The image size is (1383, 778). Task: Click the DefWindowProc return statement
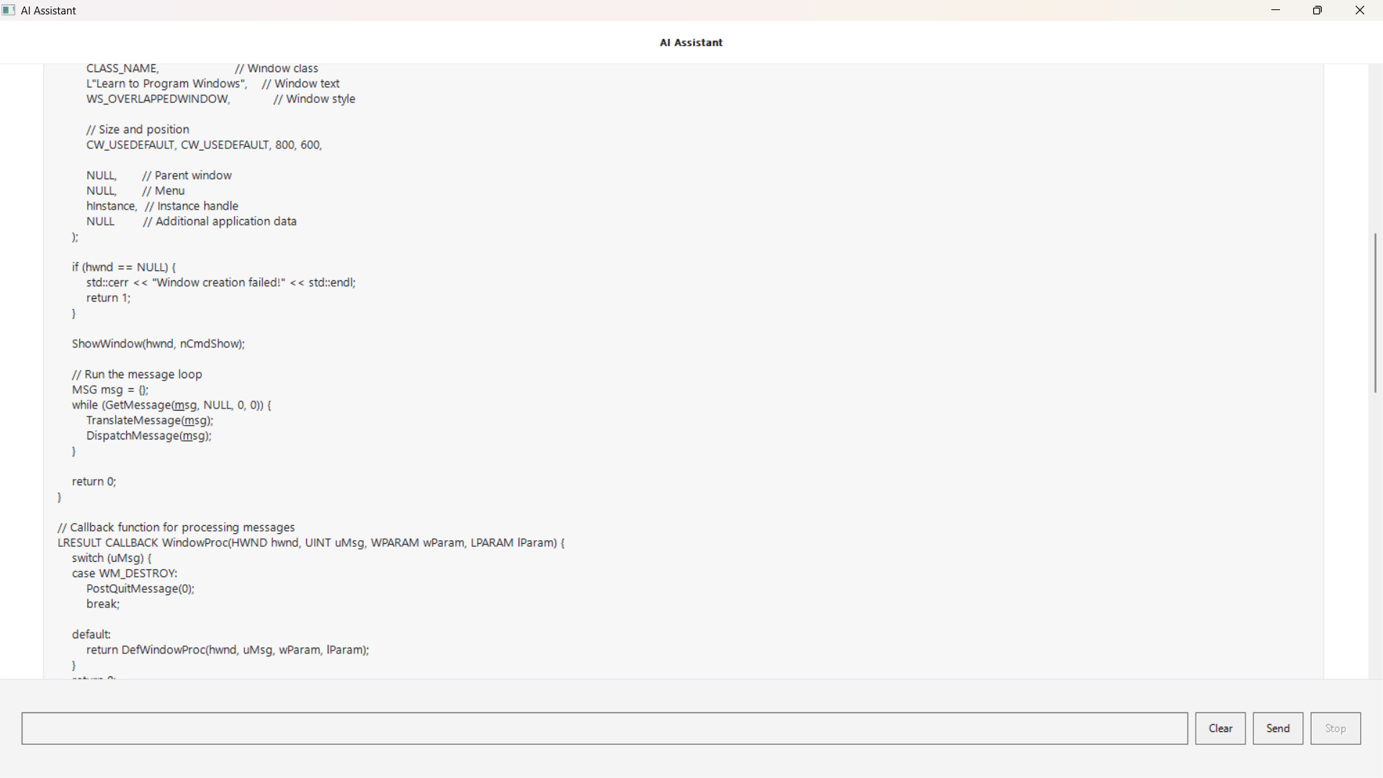click(x=228, y=650)
